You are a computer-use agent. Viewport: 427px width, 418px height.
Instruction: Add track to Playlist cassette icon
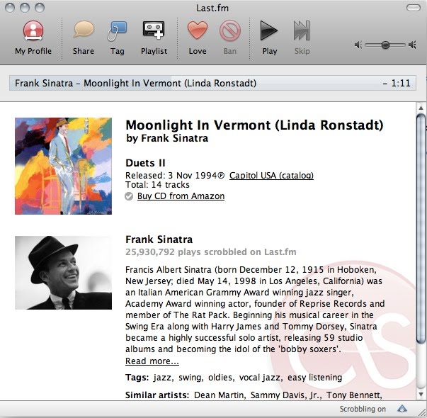click(154, 30)
